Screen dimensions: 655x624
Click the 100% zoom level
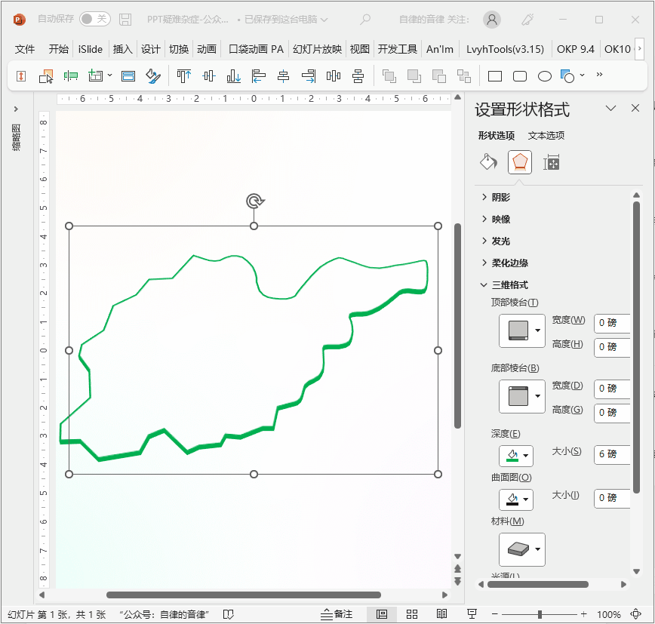click(608, 614)
